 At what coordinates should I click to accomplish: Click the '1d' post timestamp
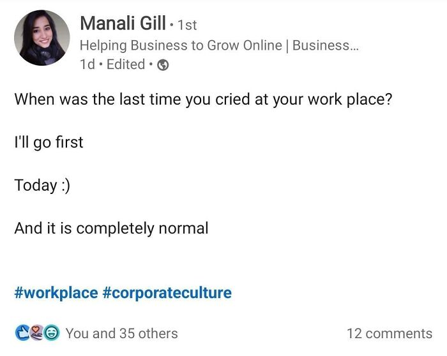pos(87,64)
